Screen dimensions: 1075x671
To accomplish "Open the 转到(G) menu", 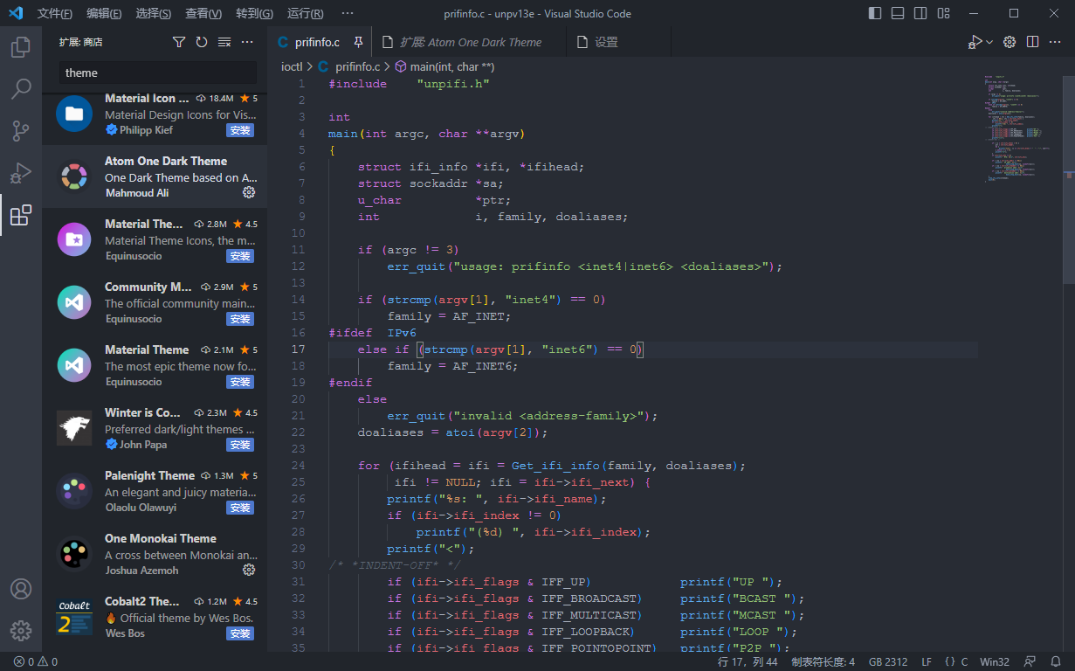I will (x=254, y=14).
